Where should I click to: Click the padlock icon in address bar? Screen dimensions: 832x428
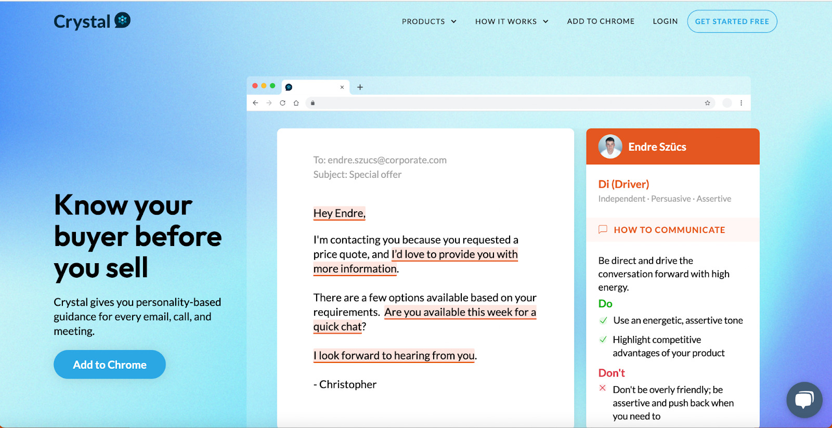pos(313,103)
